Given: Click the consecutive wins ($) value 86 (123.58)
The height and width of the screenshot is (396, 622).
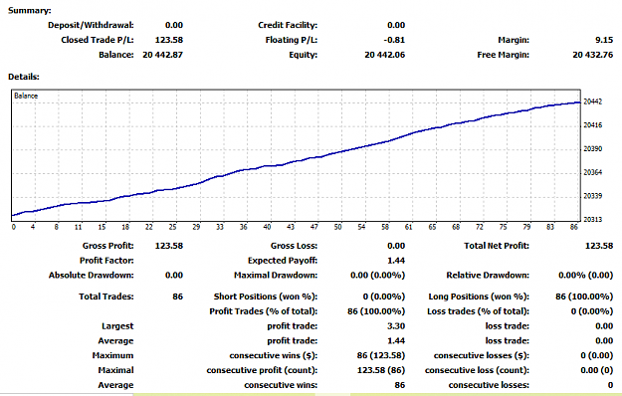Looking at the screenshot, I should pos(381,355).
